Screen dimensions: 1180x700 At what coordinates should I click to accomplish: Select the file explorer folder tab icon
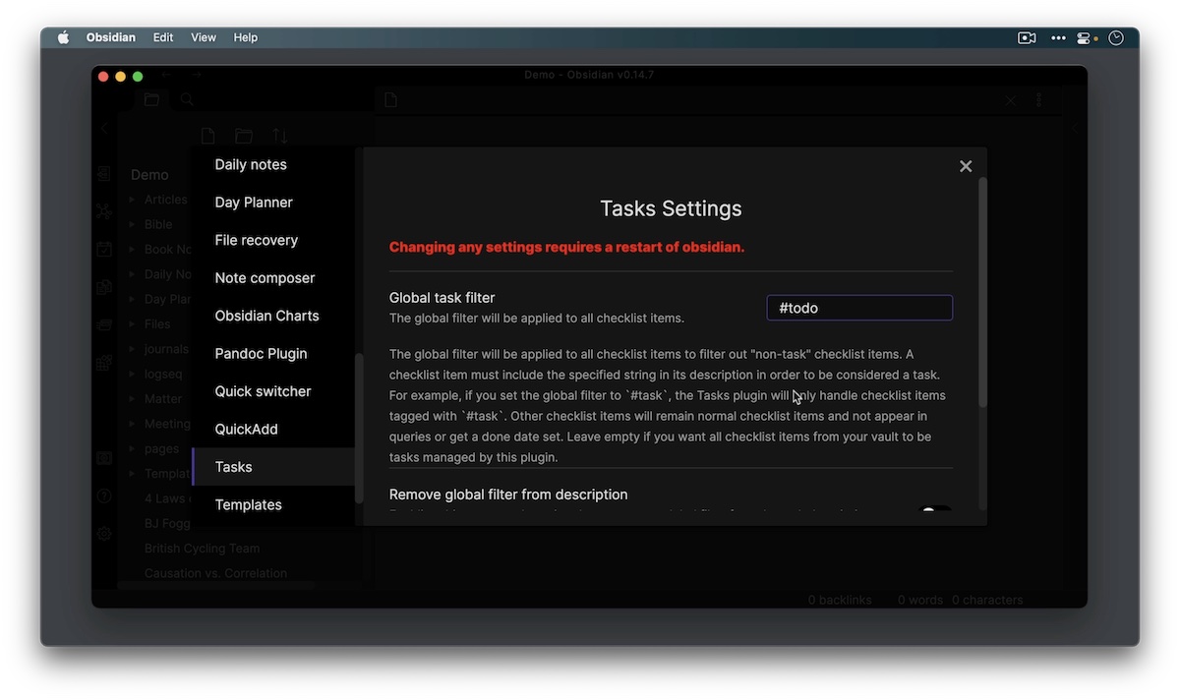[151, 99]
